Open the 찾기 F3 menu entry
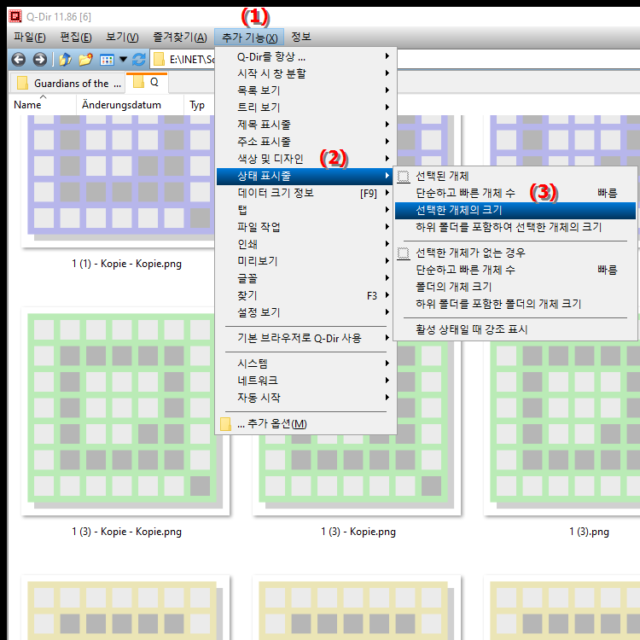The image size is (640, 640). click(306, 295)
